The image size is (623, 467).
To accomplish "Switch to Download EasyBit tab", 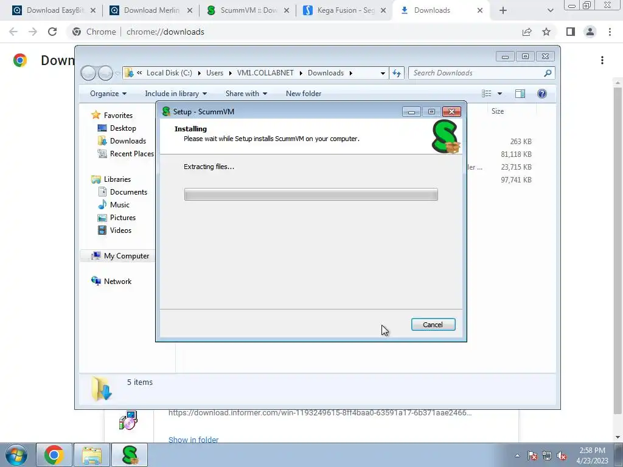I will point(54,10).
